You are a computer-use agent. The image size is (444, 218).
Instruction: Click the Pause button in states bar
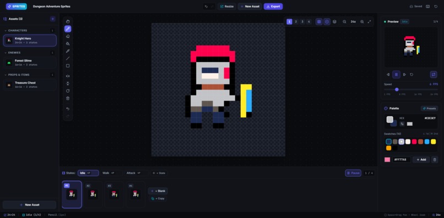(353, 173)
